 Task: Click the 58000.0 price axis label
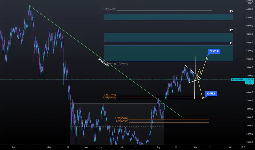250,34
